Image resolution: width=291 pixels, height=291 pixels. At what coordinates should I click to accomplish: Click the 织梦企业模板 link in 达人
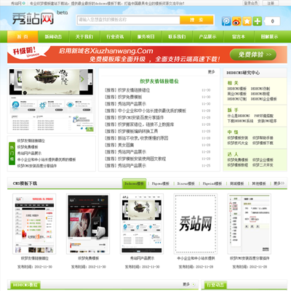263,160
